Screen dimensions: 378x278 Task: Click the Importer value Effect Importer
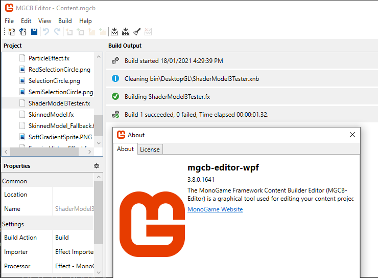click(75, 252)
